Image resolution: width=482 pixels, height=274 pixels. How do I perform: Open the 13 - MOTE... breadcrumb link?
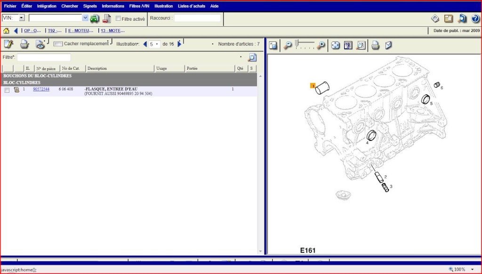tap(112, 31)
